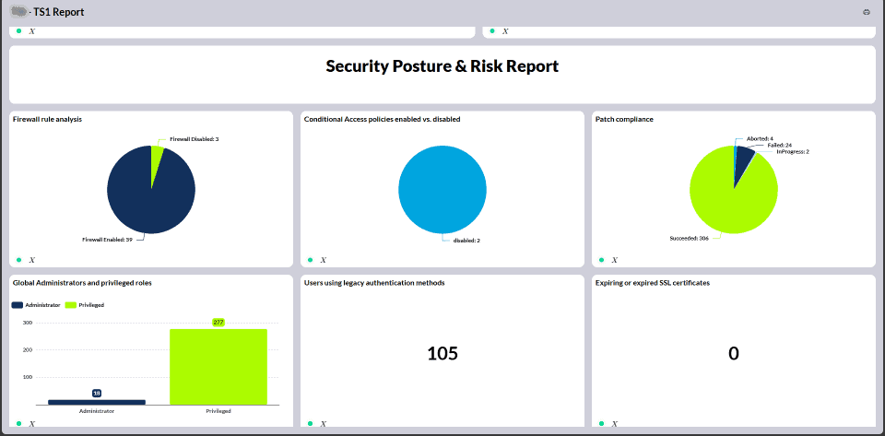Click the 'Firewall Enabled: 39' label

107,240
